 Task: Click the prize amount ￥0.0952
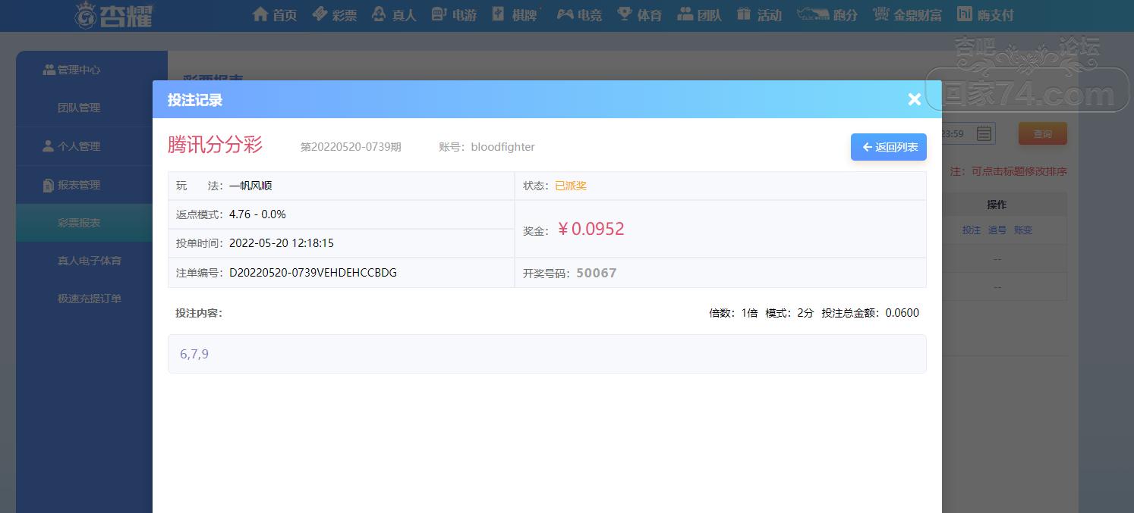(x=591, y=229)
